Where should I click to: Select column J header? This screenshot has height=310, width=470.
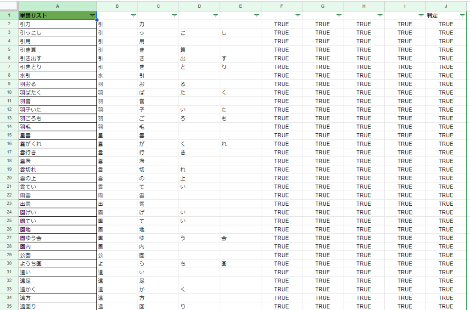446,6
